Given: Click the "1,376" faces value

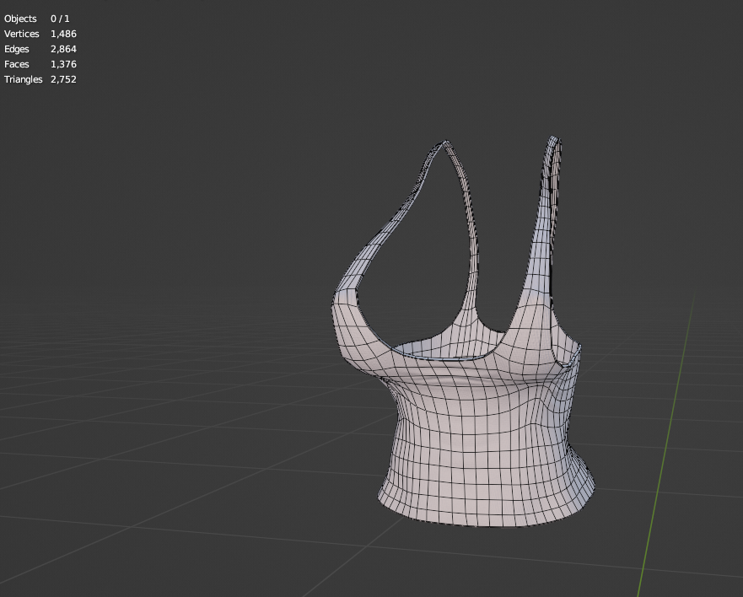Looking at the screenshot, I should coord(63,64).
